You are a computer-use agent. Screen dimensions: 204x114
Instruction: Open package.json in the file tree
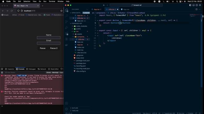[x=81, y=63]
